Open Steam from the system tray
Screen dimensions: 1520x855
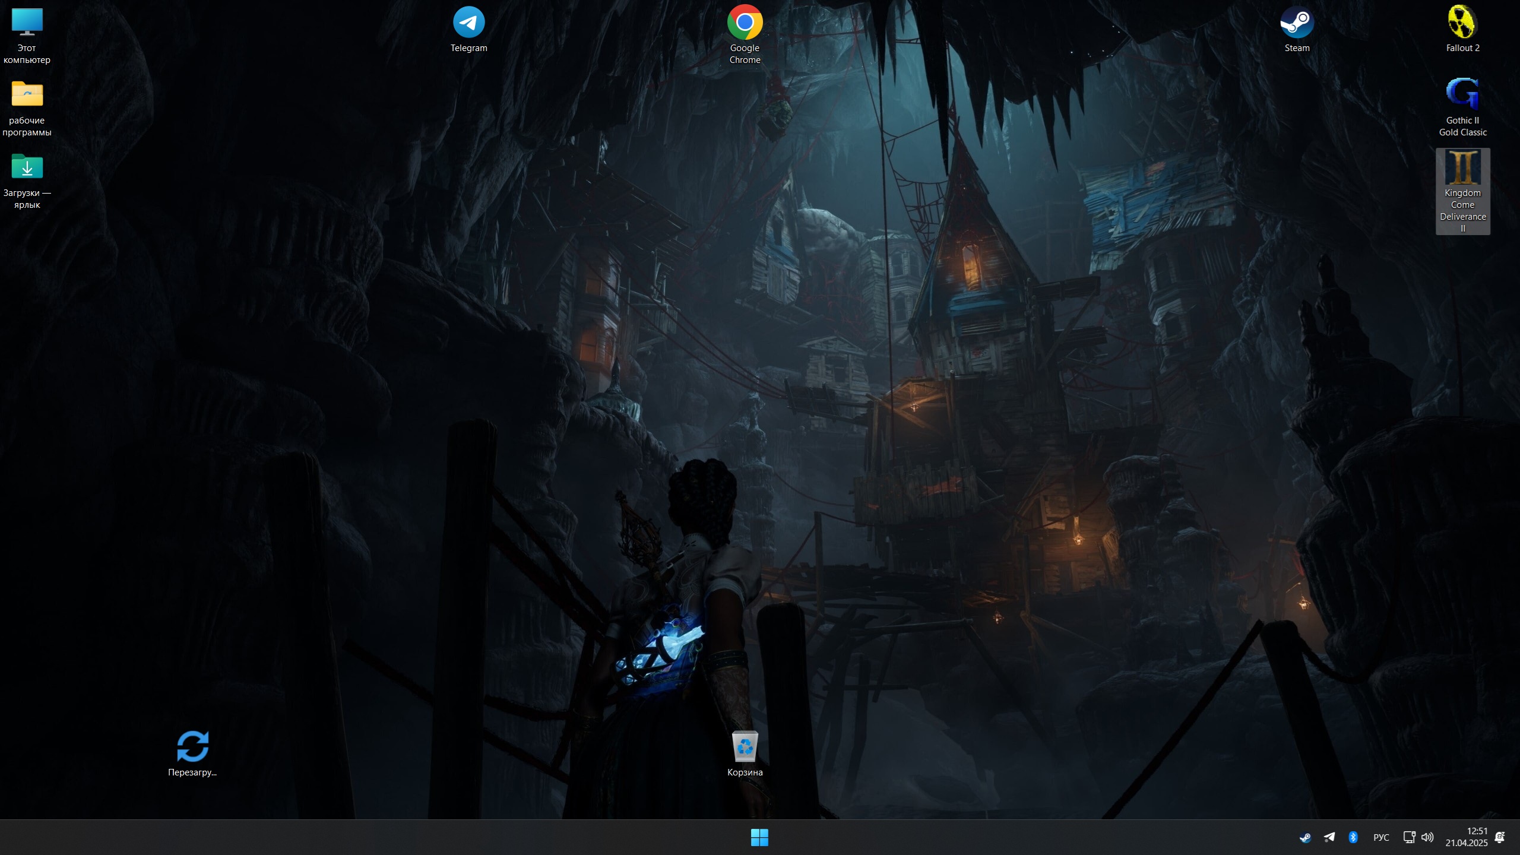pyautogui.click(x=1305, y=838)
